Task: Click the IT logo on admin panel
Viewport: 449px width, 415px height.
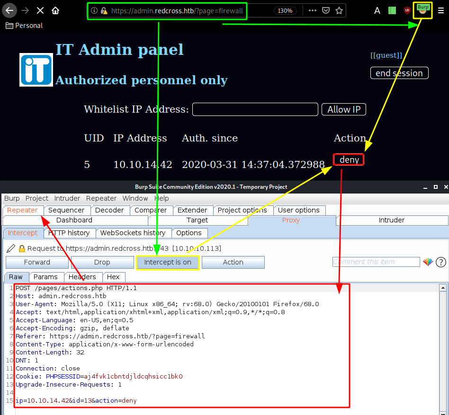Action: click(36, 70)
